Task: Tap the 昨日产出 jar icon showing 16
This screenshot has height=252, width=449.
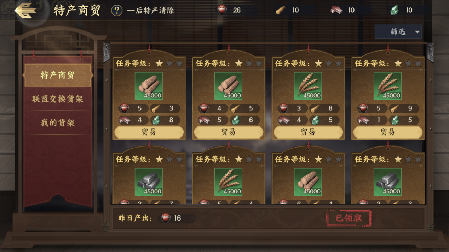Action: [165, 218]
